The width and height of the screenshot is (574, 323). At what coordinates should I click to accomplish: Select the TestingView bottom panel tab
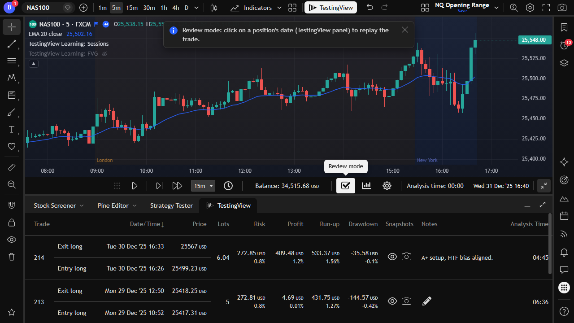click(228, 205)
